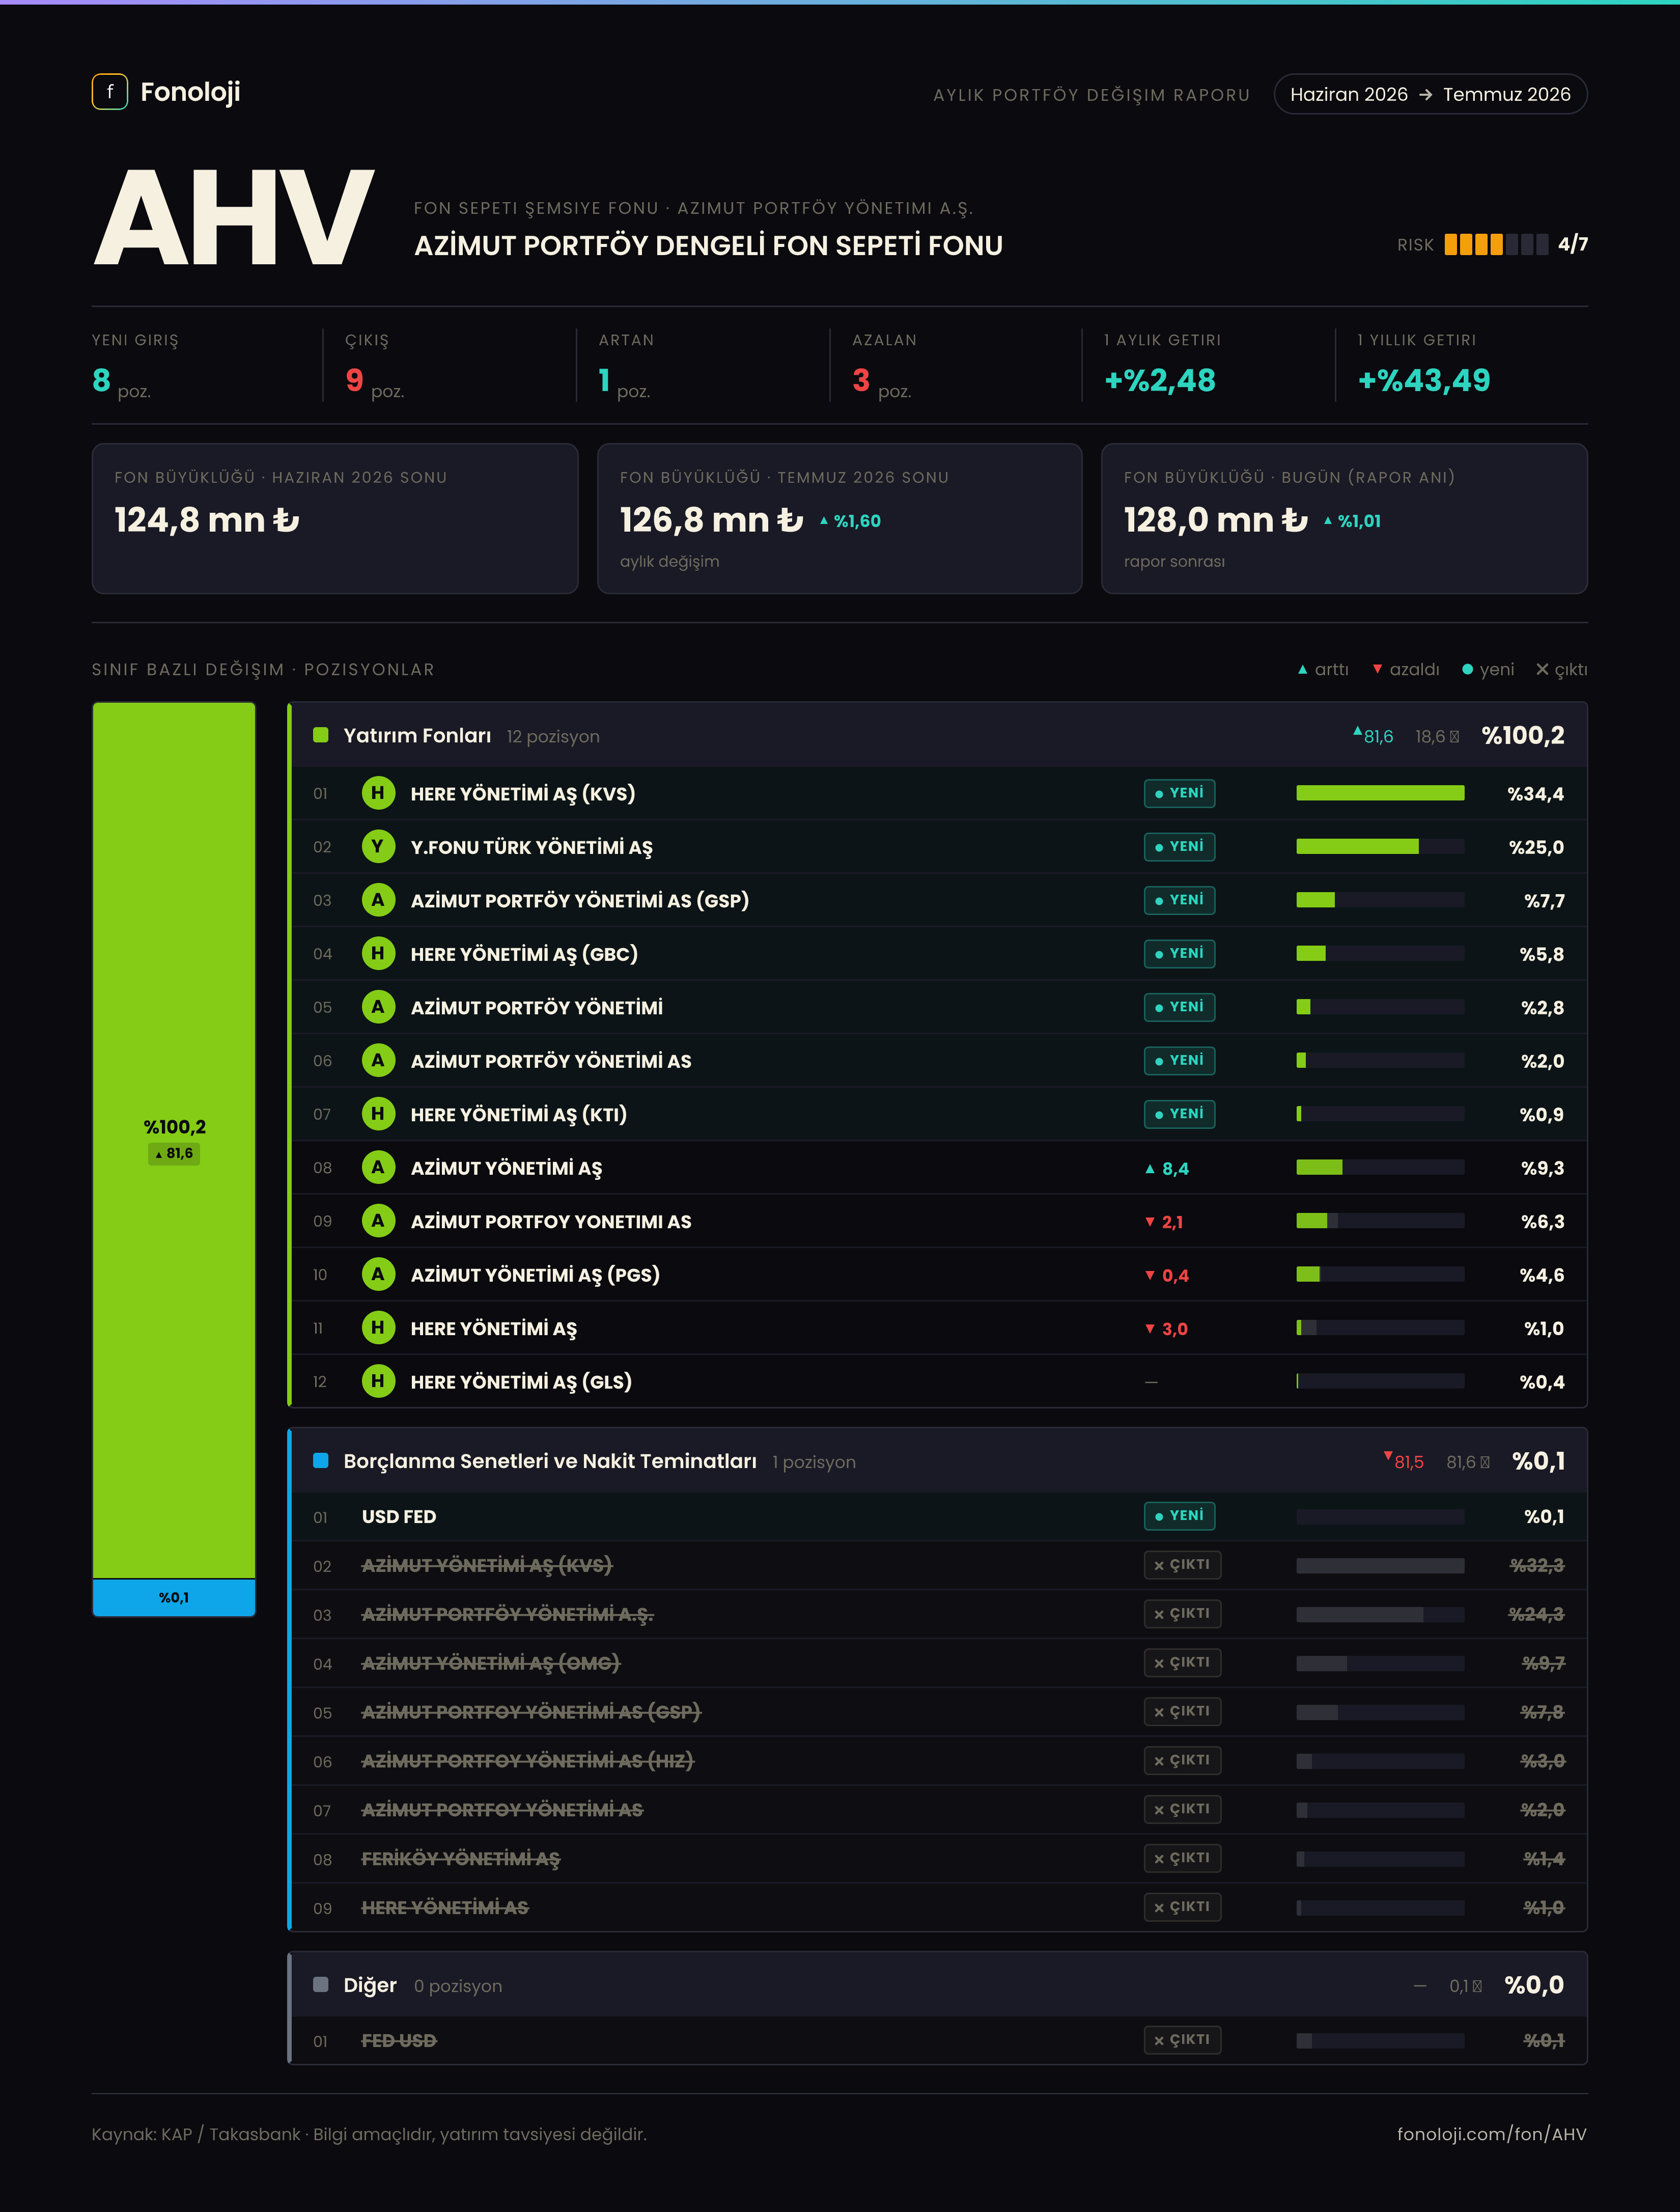Click the "USD FED" position name

(399, 1516)
